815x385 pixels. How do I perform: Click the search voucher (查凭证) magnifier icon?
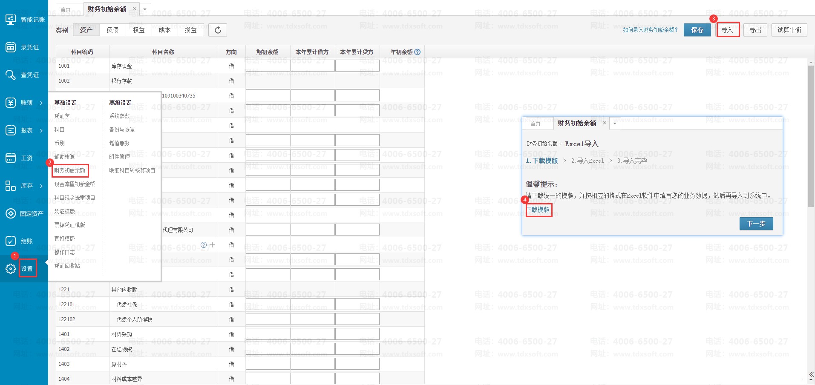[x=10, y=75]
